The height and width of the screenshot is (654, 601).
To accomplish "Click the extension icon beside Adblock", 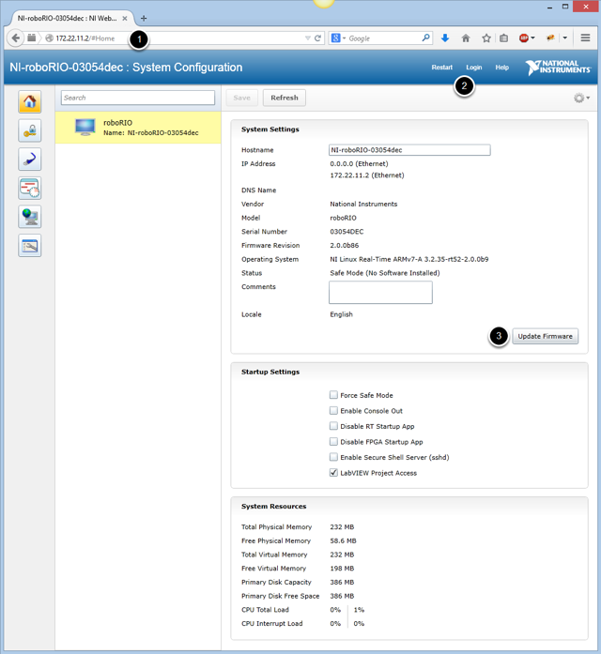I will 550,38.
